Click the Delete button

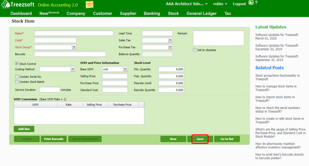(27, 139)
